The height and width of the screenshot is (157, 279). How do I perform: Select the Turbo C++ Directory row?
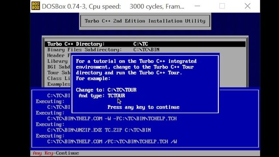[145, 44]
